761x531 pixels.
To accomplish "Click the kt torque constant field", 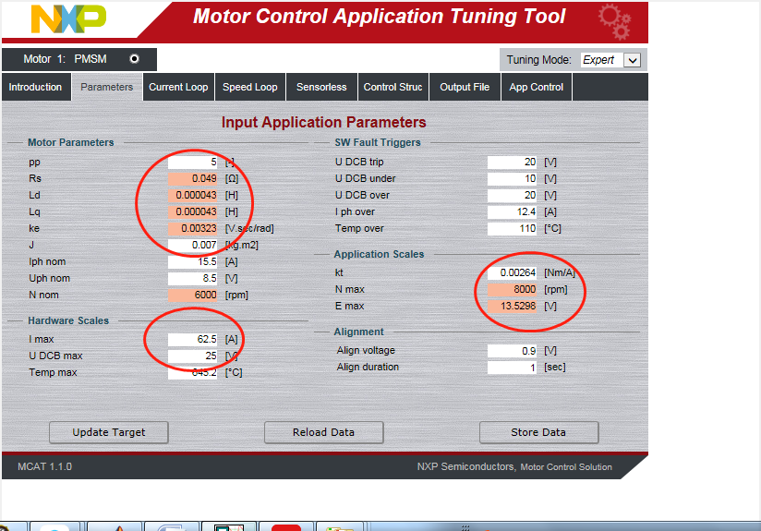I will 512,272.
